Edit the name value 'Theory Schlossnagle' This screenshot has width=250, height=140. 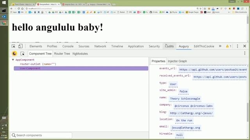[x=185, y=99]
